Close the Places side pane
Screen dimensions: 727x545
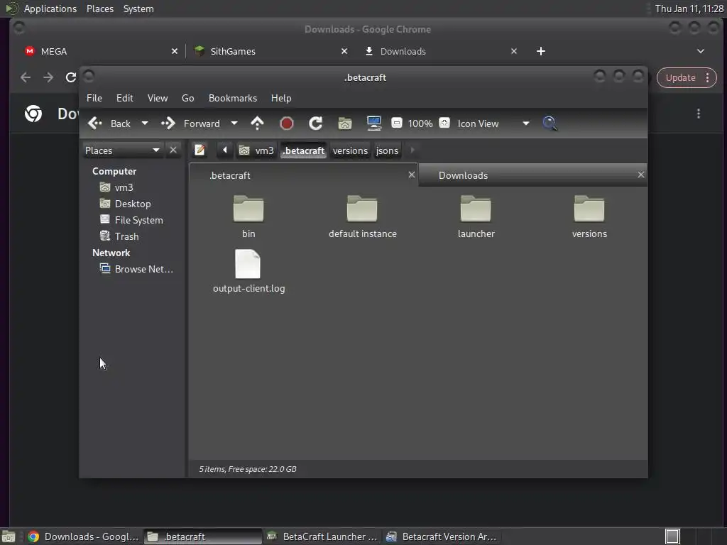coord(173,150)
